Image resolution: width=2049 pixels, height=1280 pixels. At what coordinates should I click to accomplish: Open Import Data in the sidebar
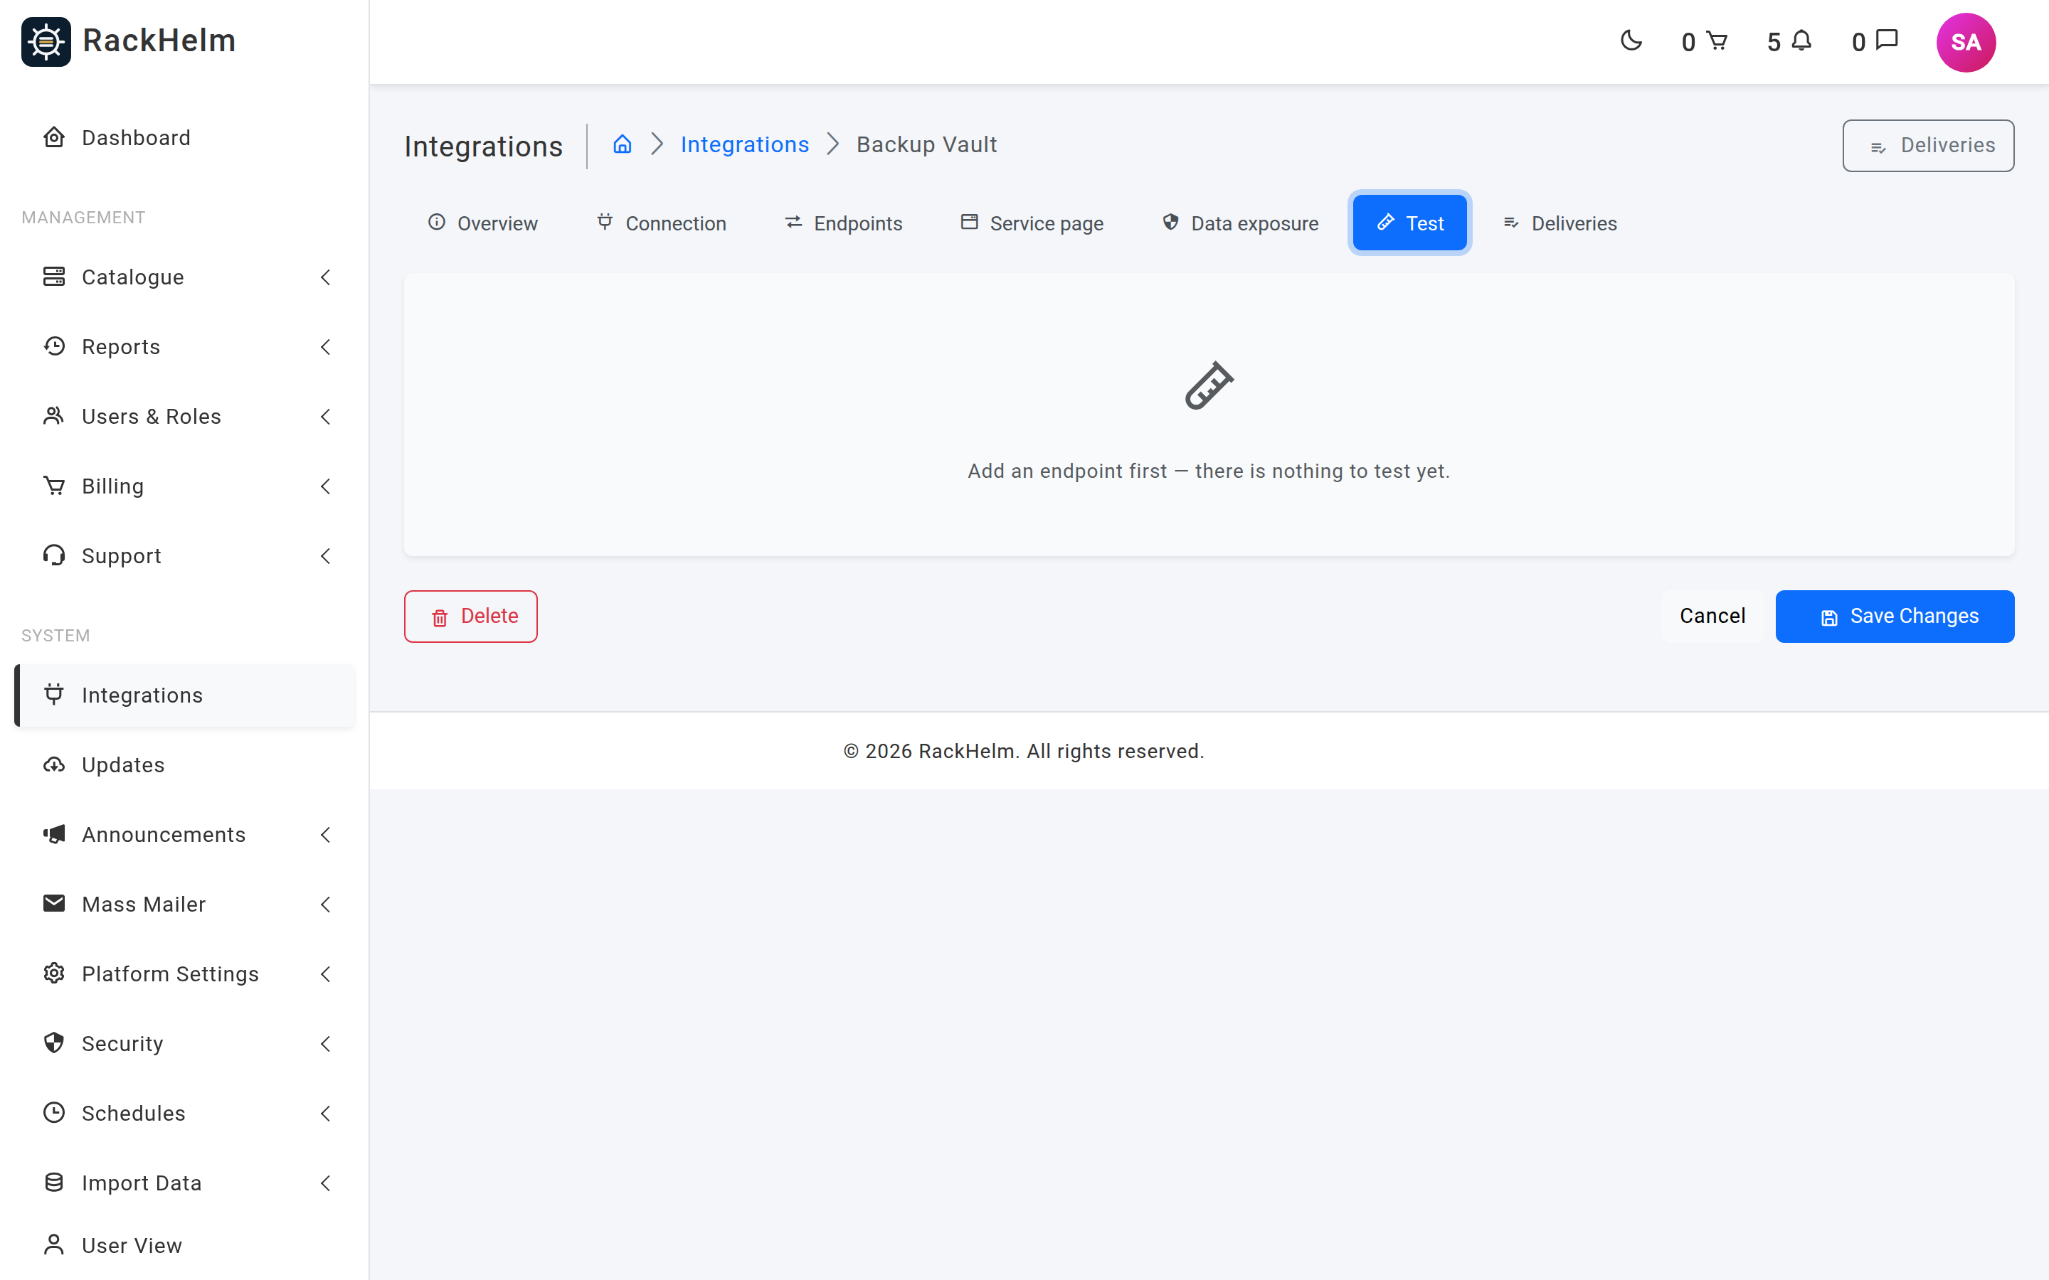[184, 1183]
